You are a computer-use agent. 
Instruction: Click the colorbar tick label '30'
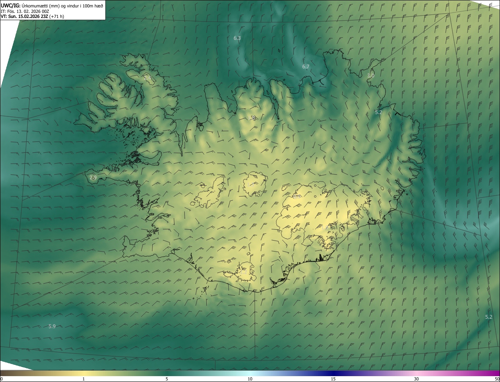416,379
